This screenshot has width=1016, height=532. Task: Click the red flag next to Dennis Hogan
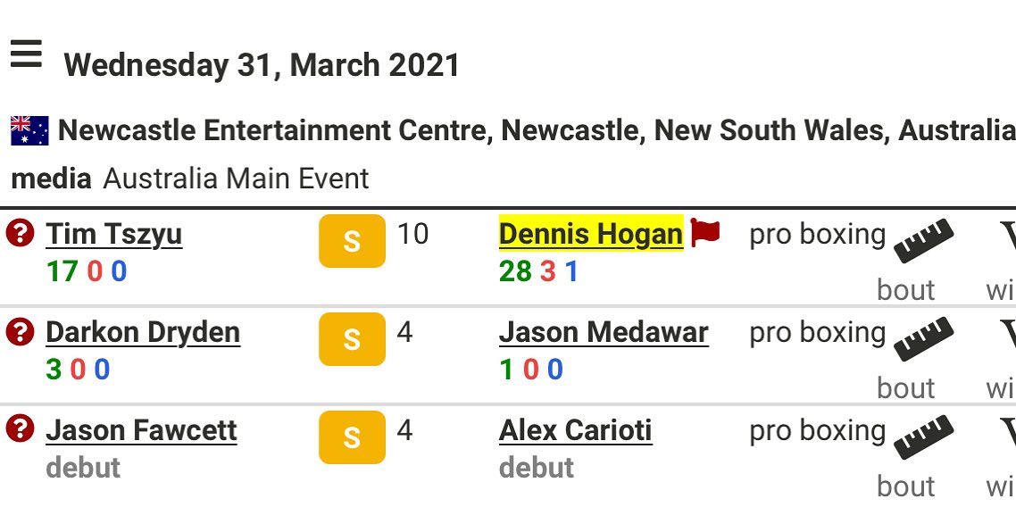click(705, 233)
